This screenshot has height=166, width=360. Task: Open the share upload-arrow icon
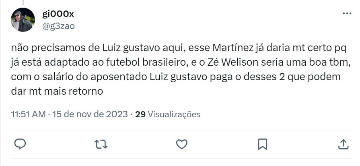[x=343, y=144]
